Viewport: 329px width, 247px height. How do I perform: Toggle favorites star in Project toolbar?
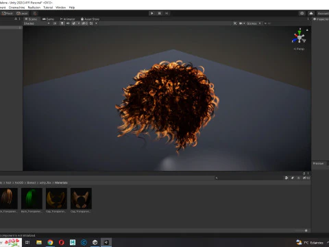[x=298, y=178]
